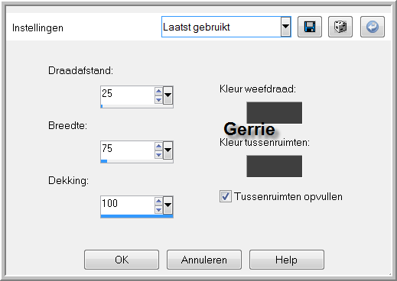Viewport: 397px width, 281px height.
Task: Open Help for this dialog
Action: pos(287,260)
